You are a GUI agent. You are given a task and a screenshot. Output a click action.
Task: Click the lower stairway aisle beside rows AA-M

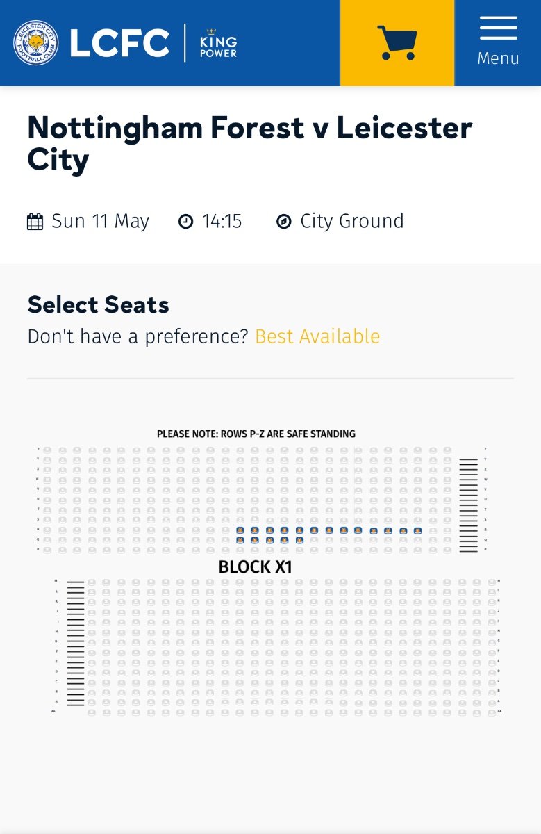[x=76, y=644]
